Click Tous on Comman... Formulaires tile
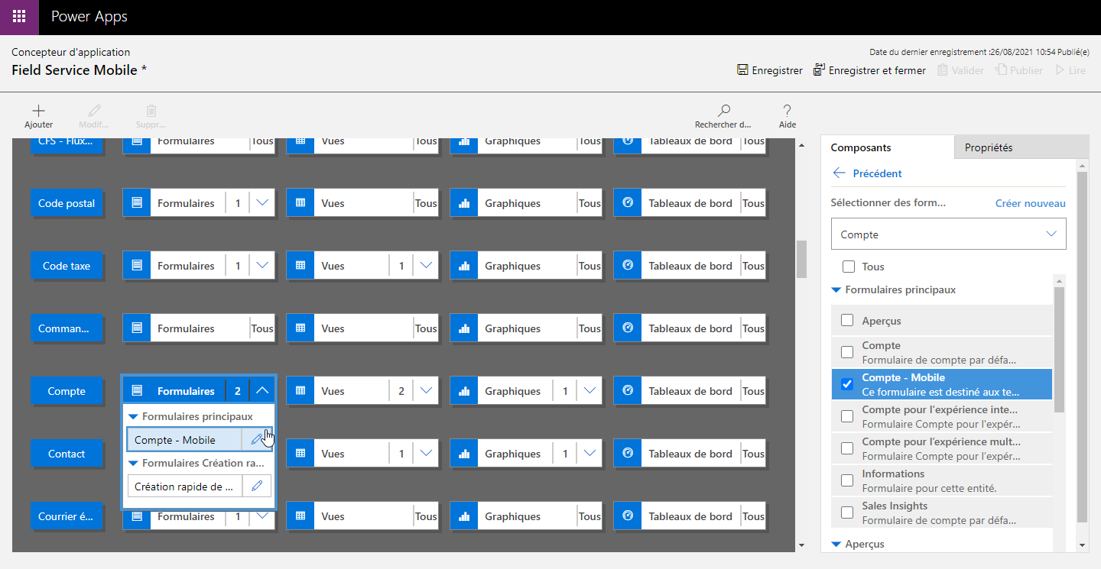 [262, 328]
